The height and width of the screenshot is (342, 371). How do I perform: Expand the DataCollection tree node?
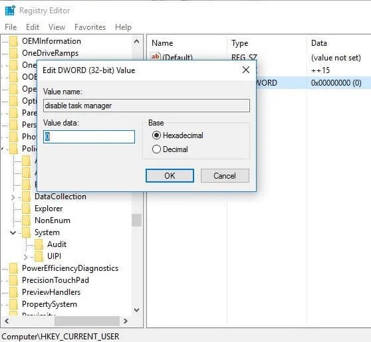click(x=13, y=197)
